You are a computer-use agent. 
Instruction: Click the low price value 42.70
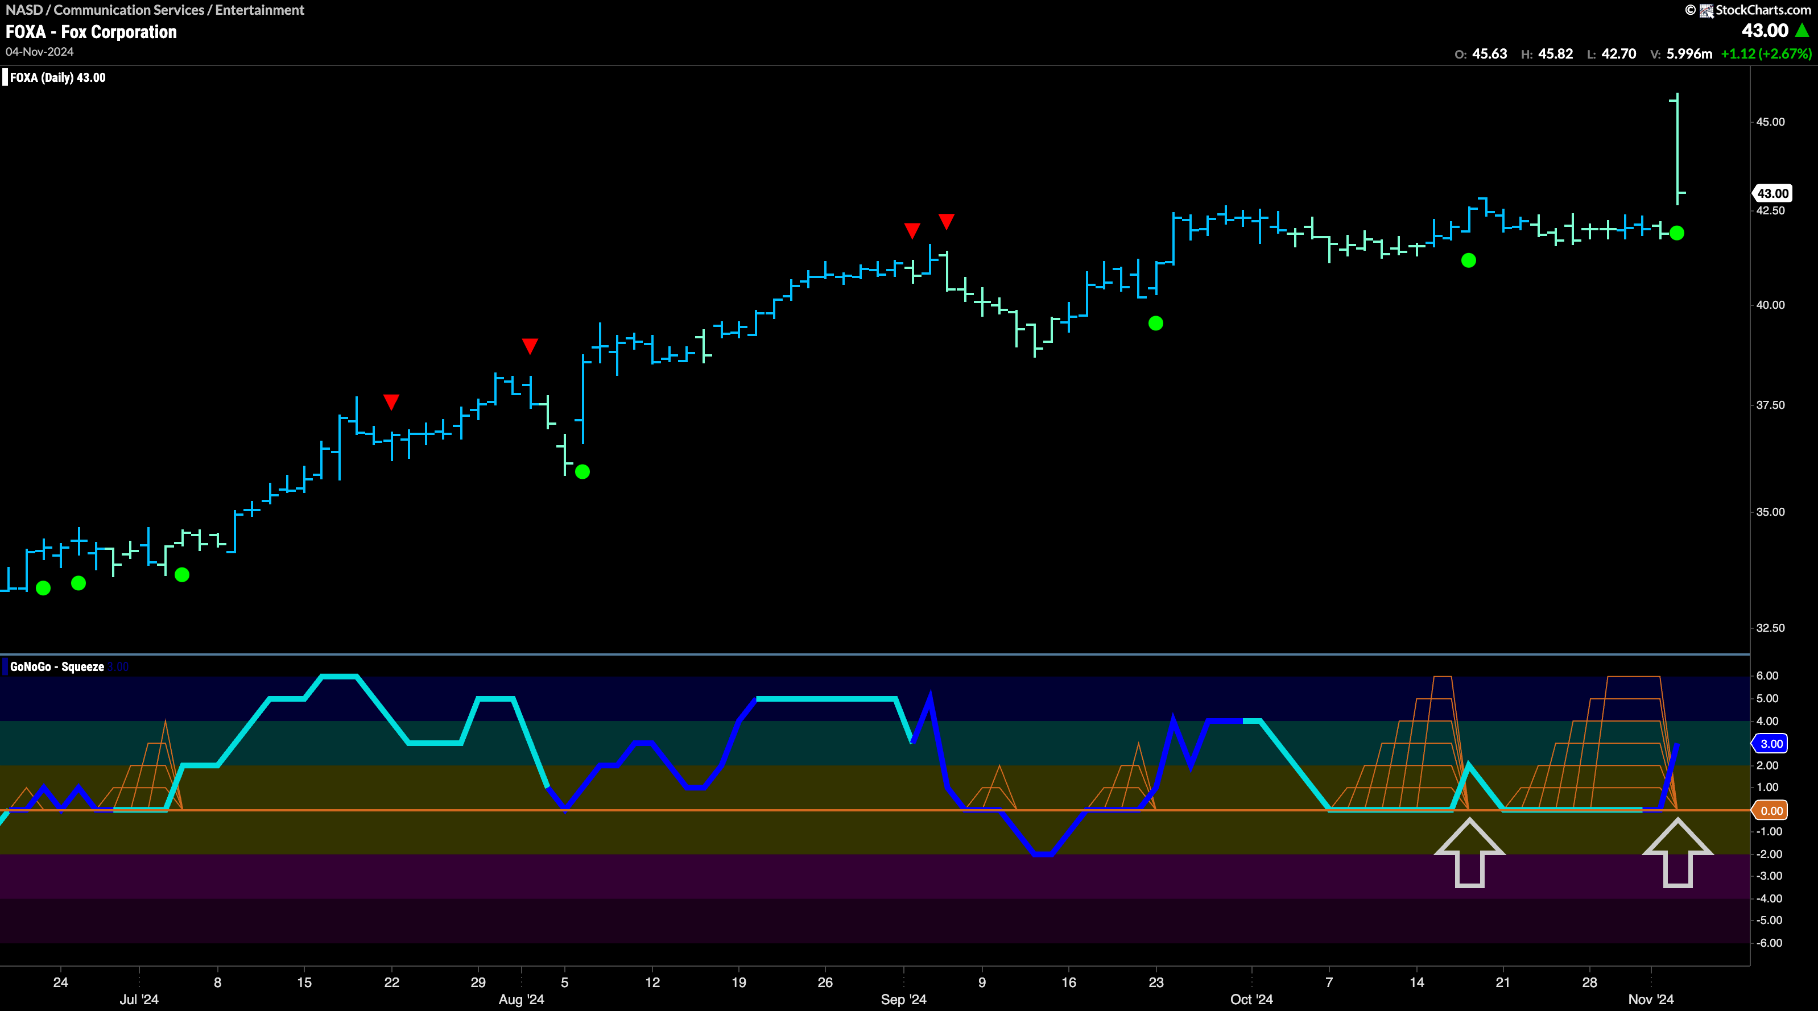tap(1618, 53)
